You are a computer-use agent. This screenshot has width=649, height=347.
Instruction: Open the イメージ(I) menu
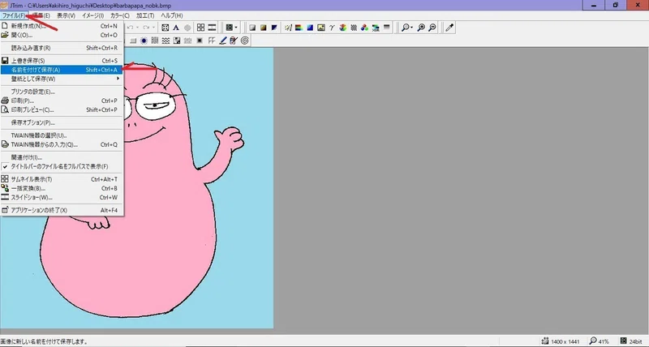(92, 15)
